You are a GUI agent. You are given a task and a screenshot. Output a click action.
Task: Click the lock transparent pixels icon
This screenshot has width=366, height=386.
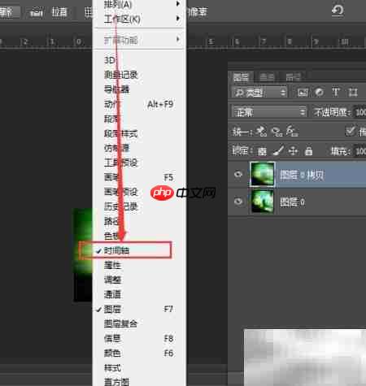click(x=262, y=151)
